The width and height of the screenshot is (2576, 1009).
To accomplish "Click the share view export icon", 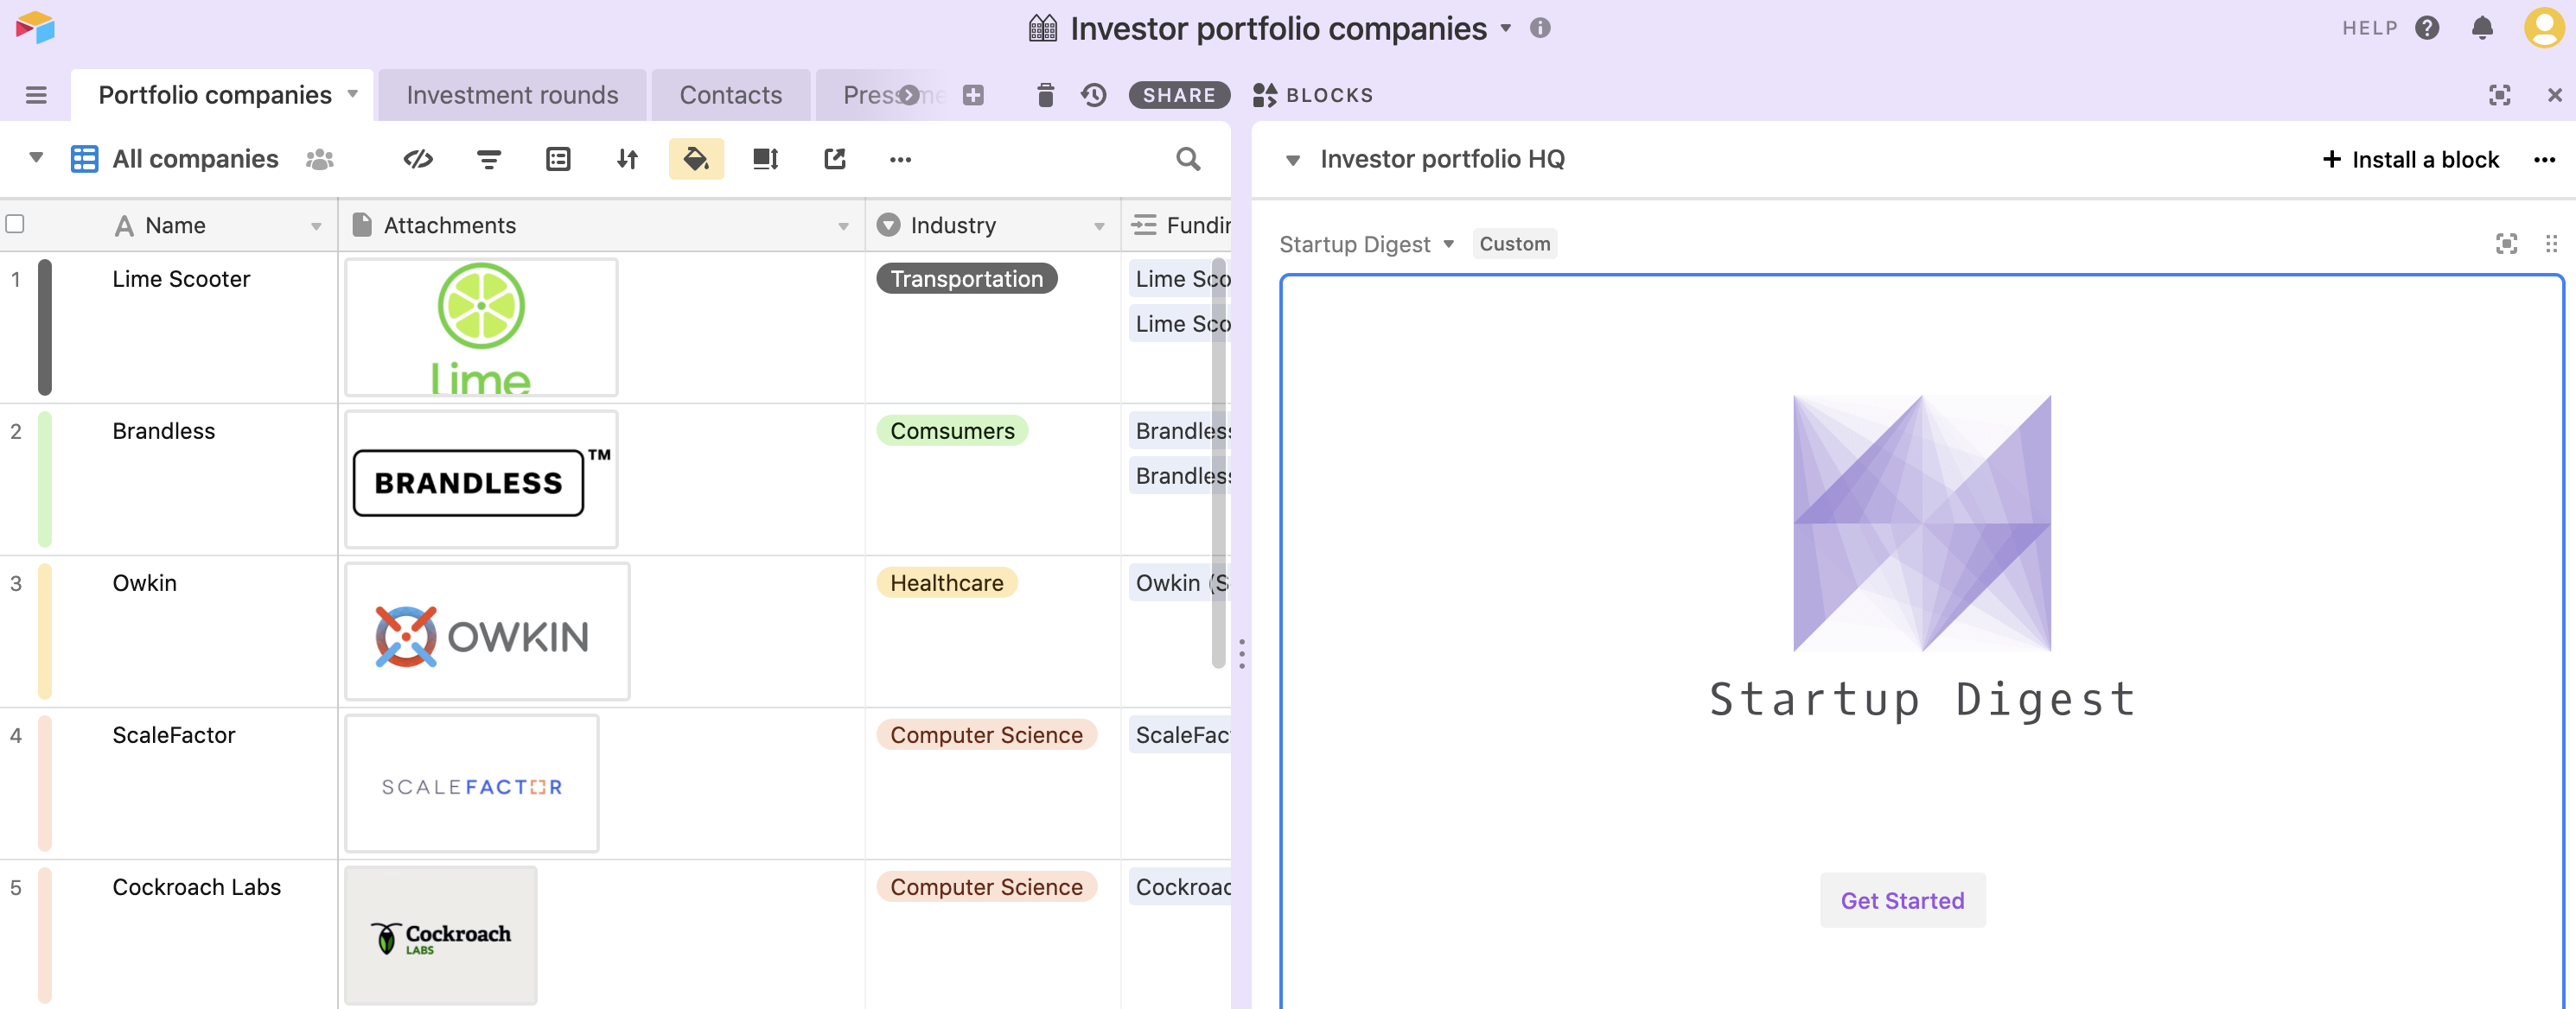I will (835, 159).
